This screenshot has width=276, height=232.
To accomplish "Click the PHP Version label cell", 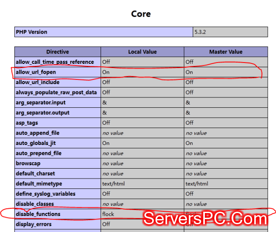I will pos(32,32).
